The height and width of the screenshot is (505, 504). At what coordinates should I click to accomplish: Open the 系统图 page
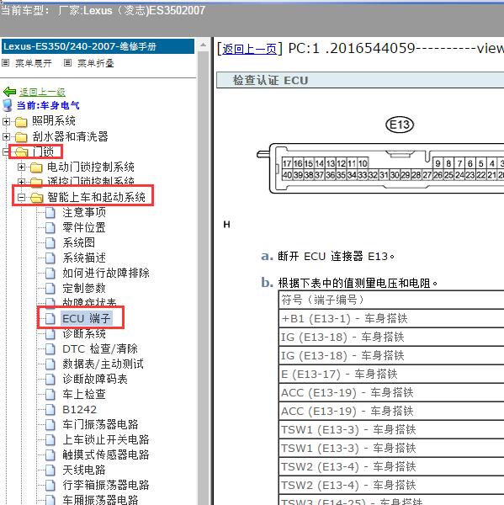(78, 243)
